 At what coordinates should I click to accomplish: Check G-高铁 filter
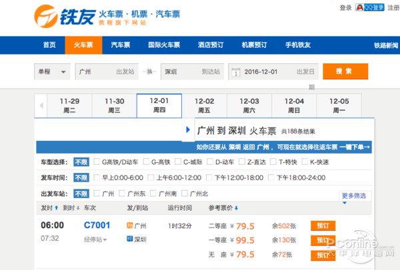click(x=146, y=162)
